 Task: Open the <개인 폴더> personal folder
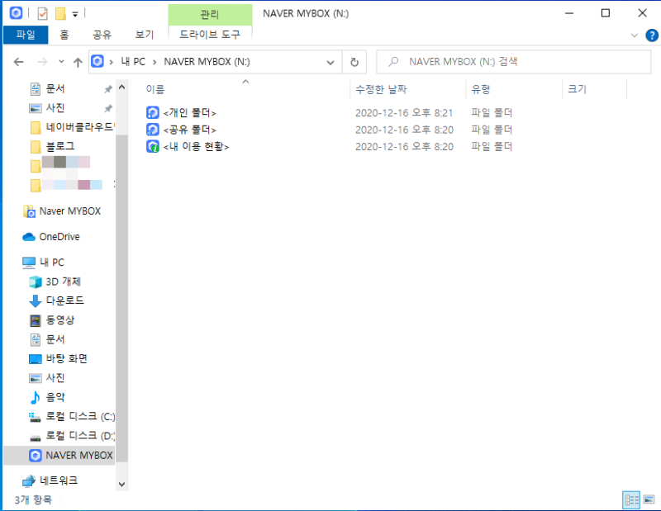coord(188,111)
